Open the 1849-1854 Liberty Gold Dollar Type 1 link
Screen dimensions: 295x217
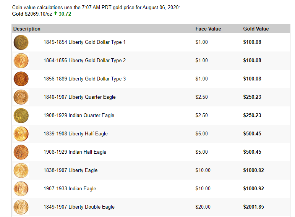coord(84,42)
